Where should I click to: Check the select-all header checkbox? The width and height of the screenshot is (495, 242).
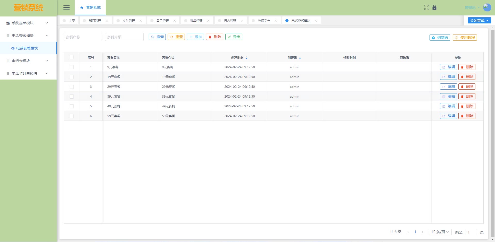[x=72, y=57]
